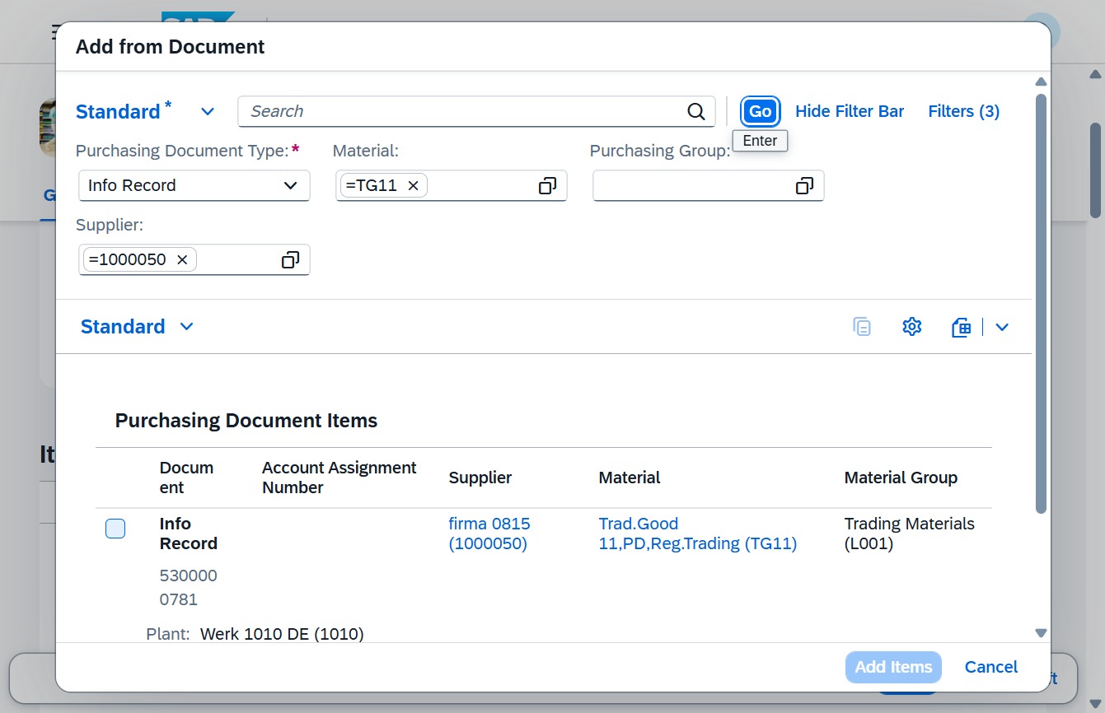Click Trading Materials (L001) cell
This screenshot has height=713, width=1105.
point(910,534)
